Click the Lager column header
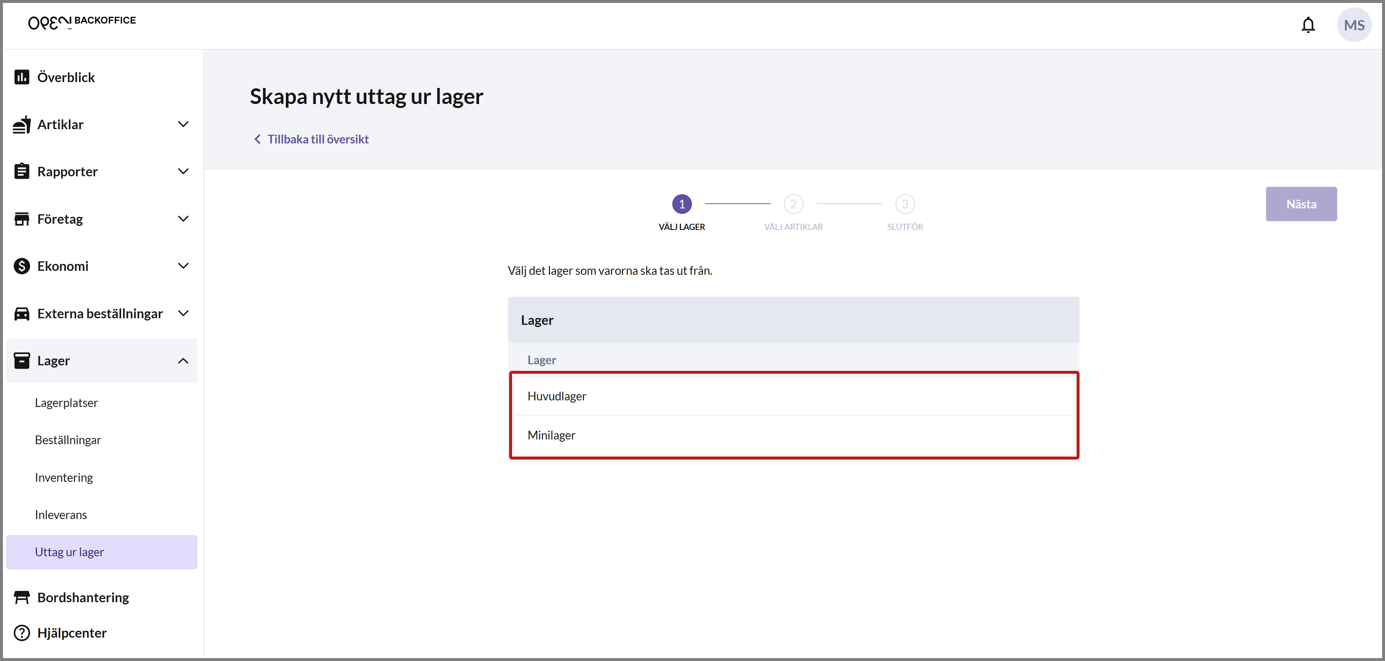This screenshot has width=1385, height=661. click(542, 360)
